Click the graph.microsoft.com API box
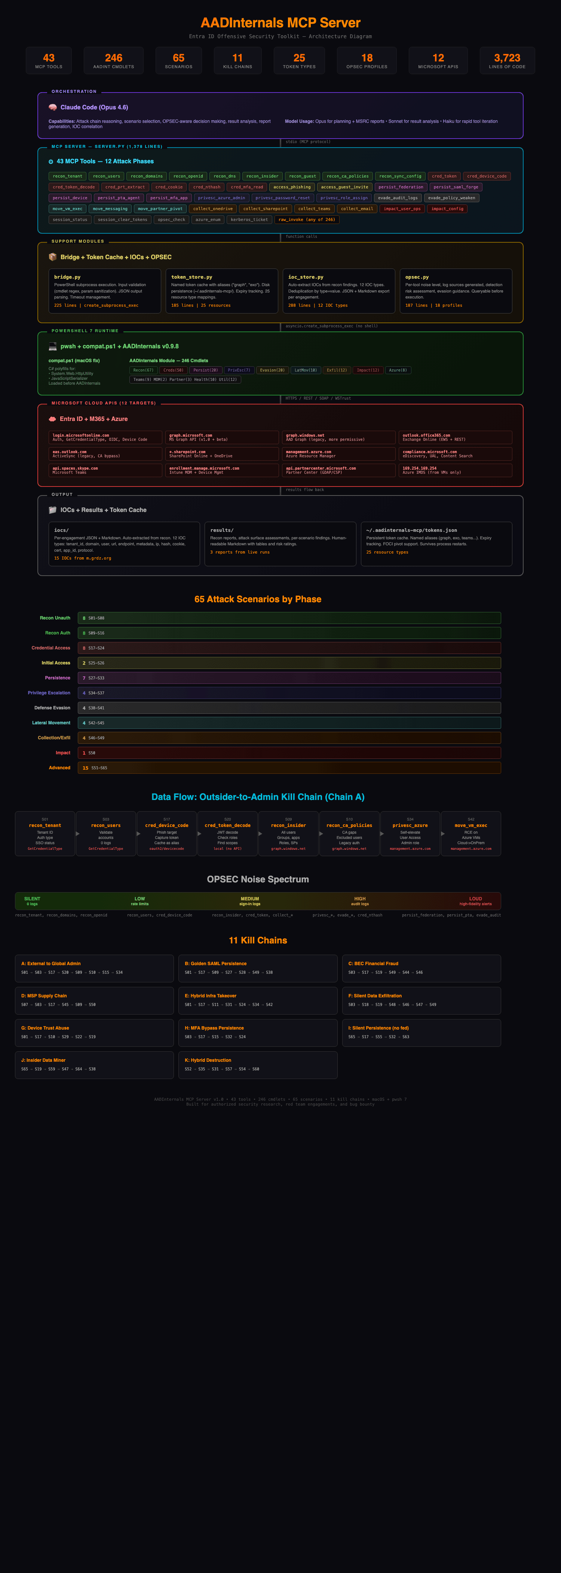 pyautogui.click(x=222, y=437)
